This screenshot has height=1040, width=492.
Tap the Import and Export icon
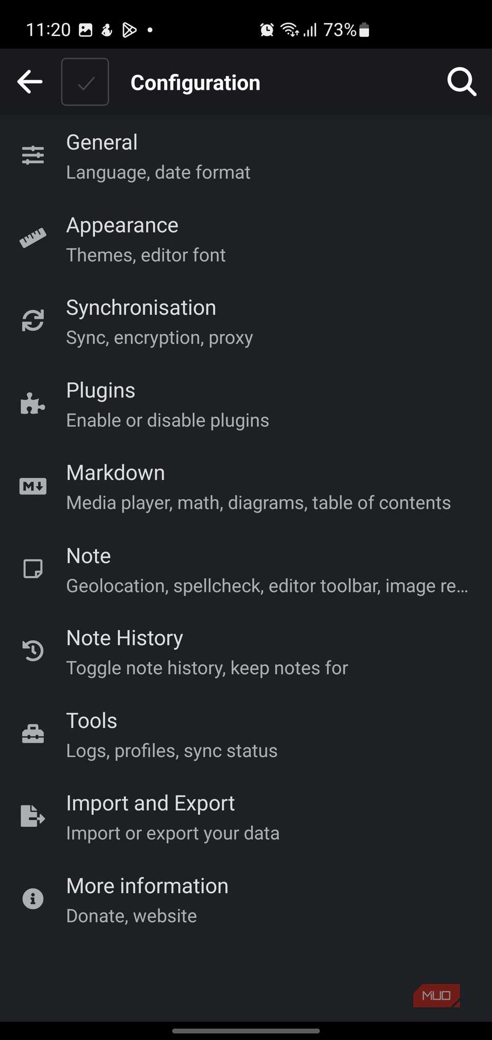[33, 816]
